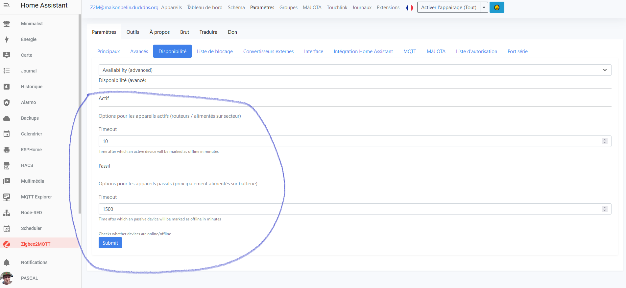Select the Disponibilité settings tab
The height and width of the screenshot is (288, 626).
pyautogui.click(x=172, y=51)
